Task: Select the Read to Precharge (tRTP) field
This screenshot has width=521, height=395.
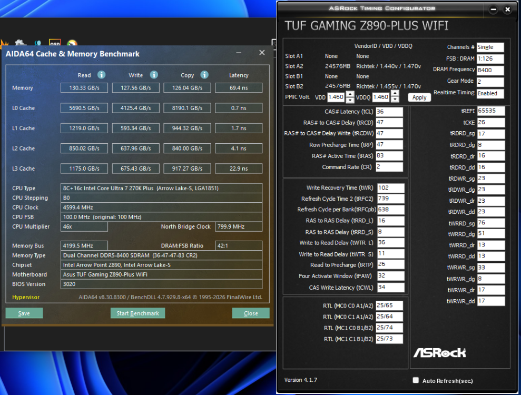Action: (x=391, y=264)
